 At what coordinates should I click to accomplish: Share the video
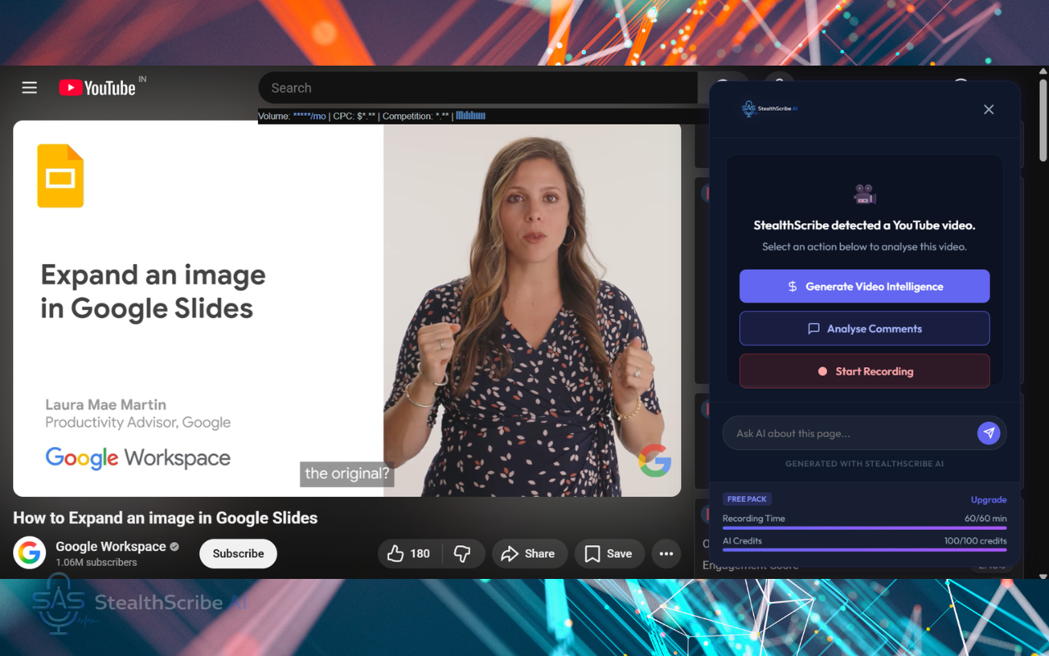tap(529, 553)
